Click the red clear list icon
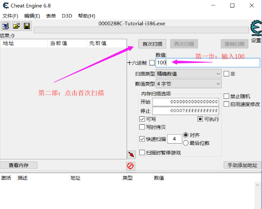 click(x=131, y=166)
